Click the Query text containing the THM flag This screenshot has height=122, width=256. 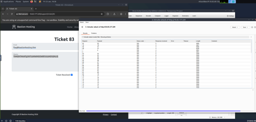36,56
